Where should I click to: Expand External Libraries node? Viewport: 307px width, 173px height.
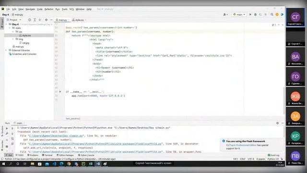point(6,50)
